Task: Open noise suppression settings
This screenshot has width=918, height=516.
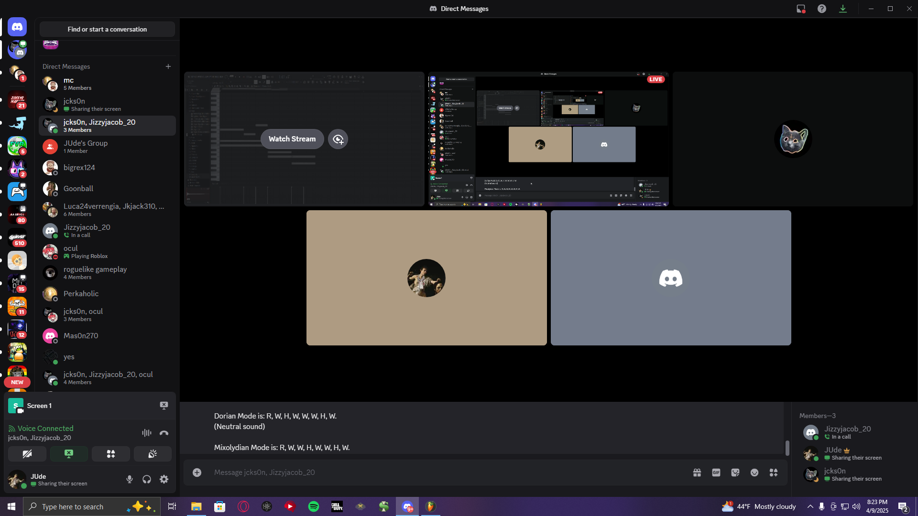Action: coord(147,433)
